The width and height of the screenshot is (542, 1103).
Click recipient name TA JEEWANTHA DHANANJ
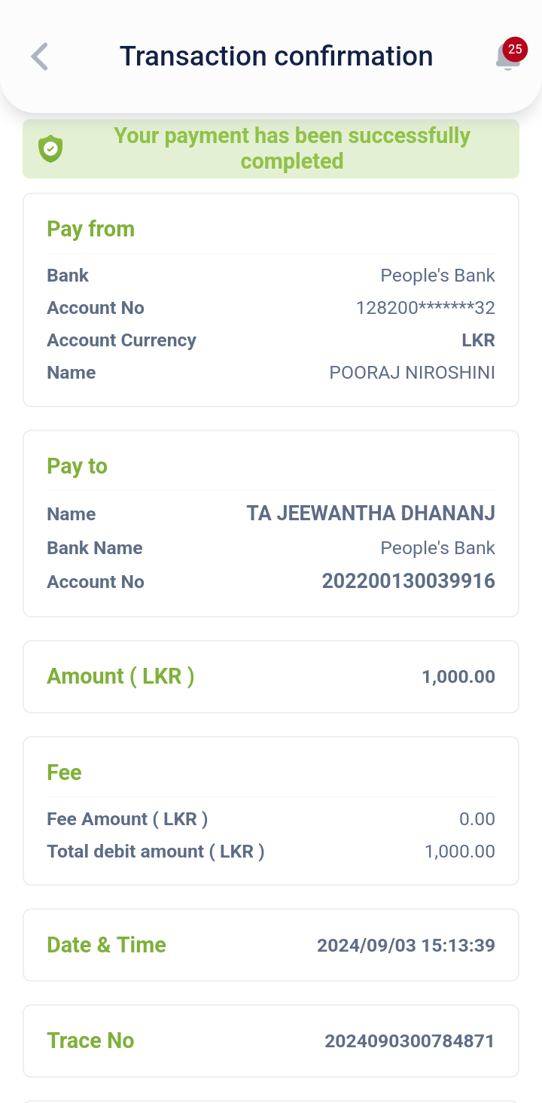(370, 513)
